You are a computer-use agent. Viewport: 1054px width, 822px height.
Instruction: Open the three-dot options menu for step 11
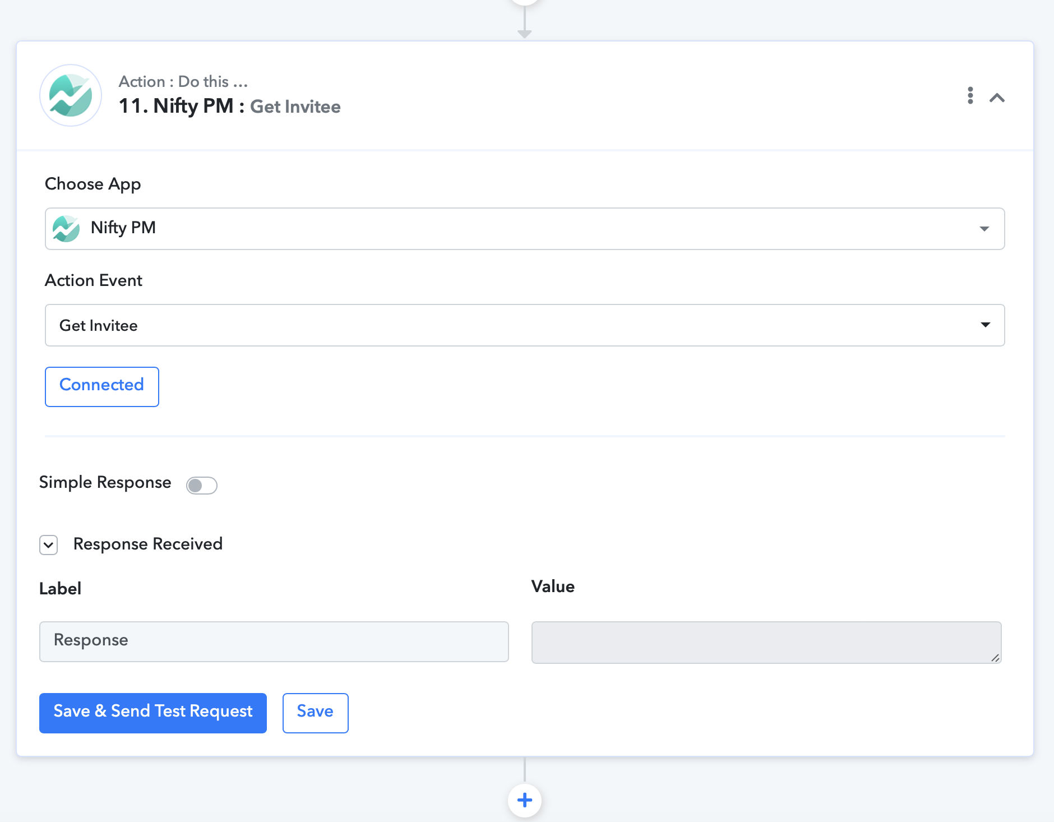coord(970,95)
